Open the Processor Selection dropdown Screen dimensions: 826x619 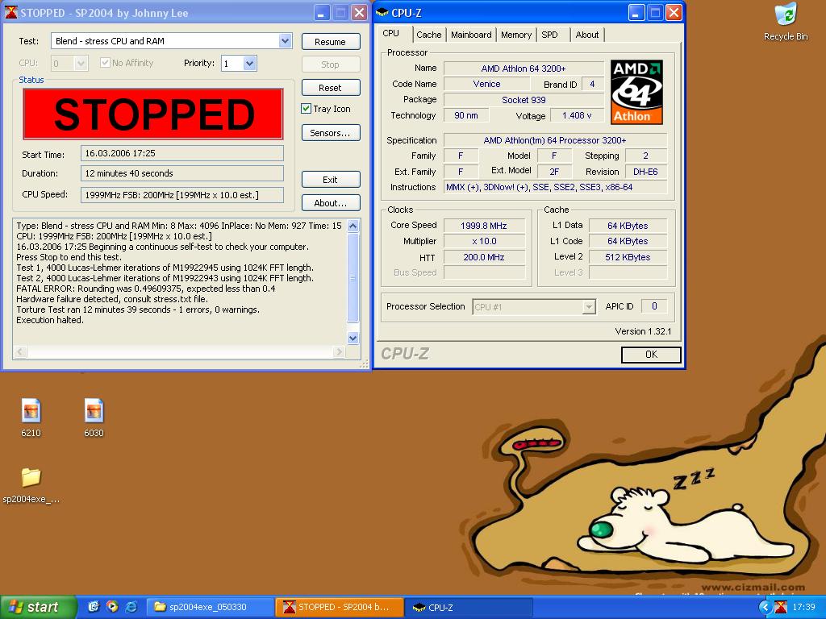click(x=589, y=307)
